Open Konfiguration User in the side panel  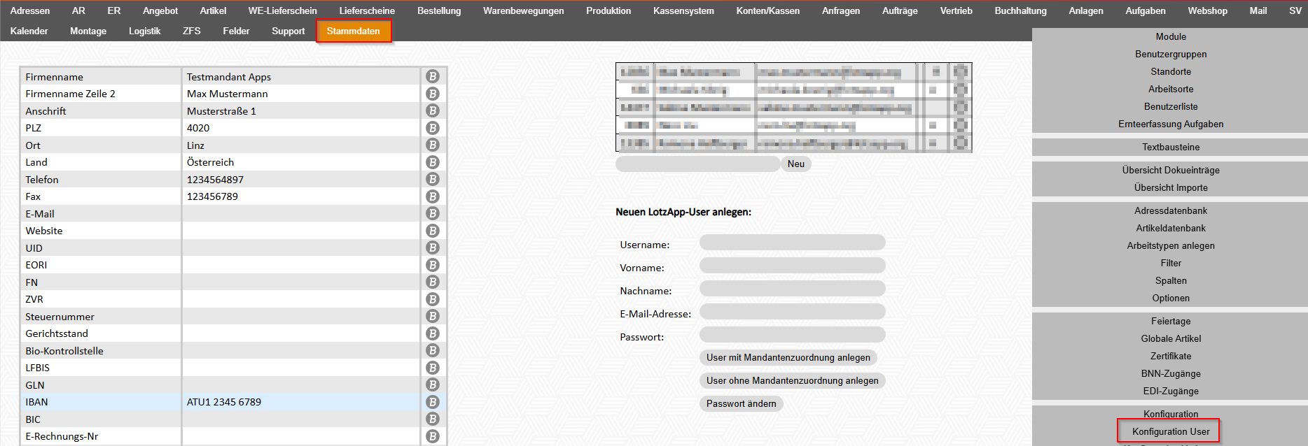1171,431
